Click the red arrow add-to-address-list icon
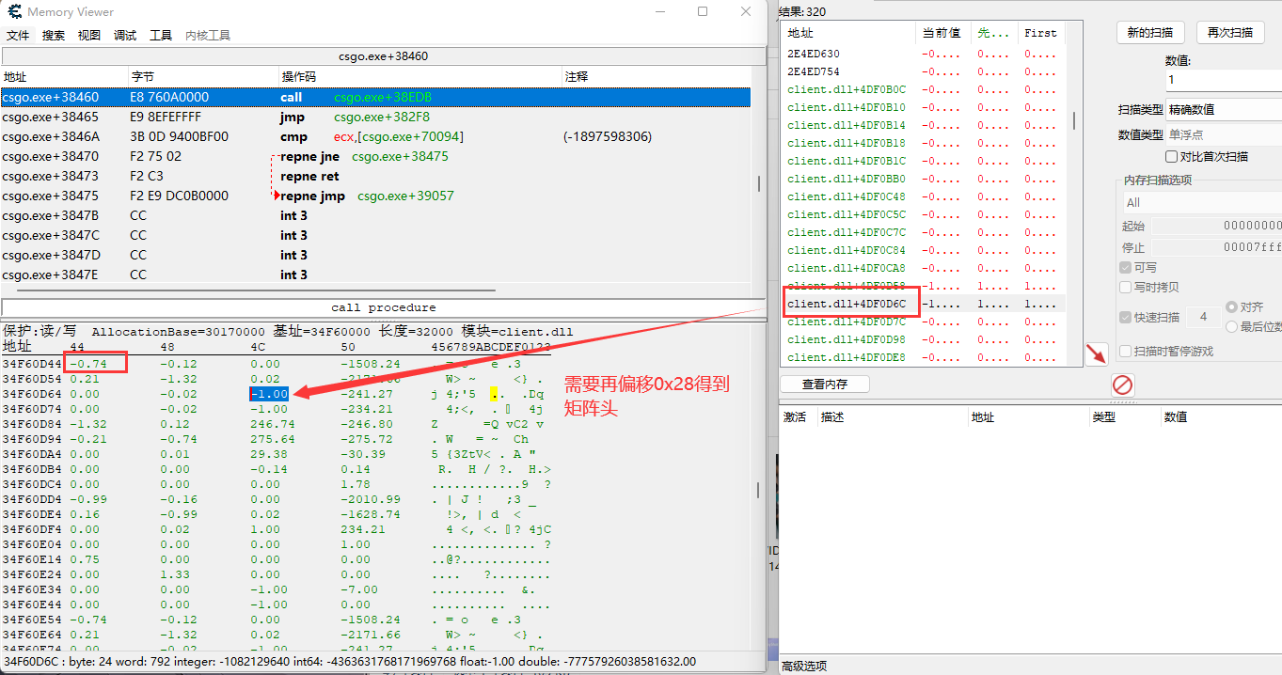Image resolution: width=1282 pixels, height=675 pixels. click(x=1096, y=354)
